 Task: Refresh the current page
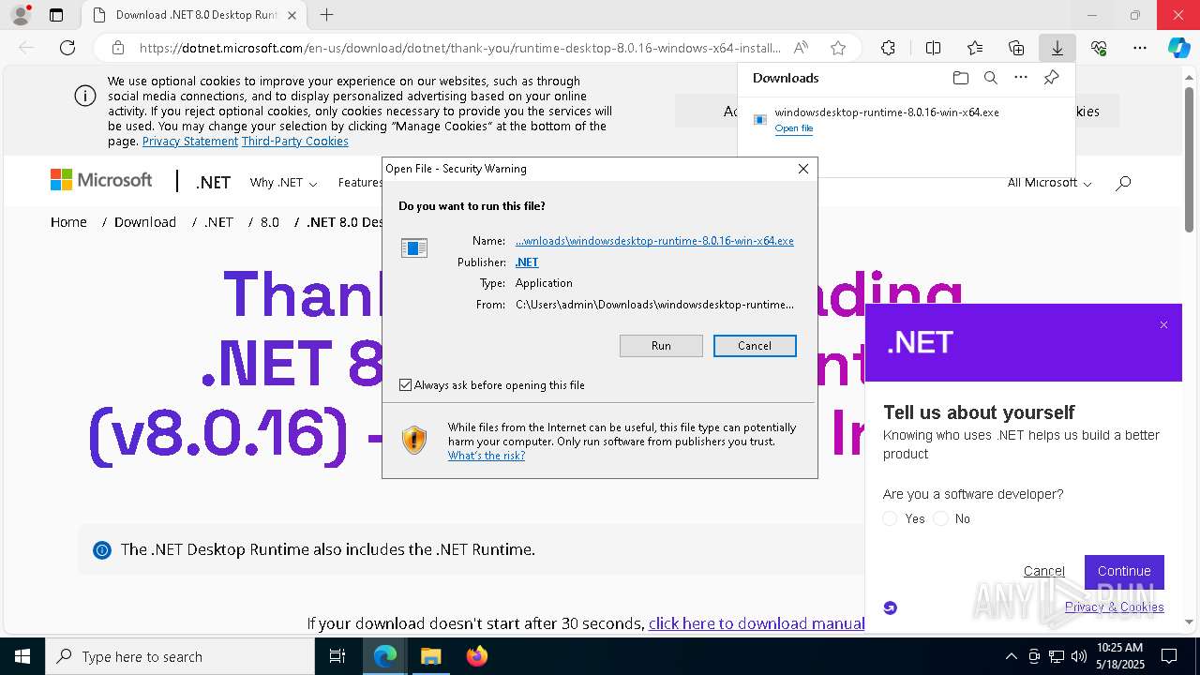point(67,48)
